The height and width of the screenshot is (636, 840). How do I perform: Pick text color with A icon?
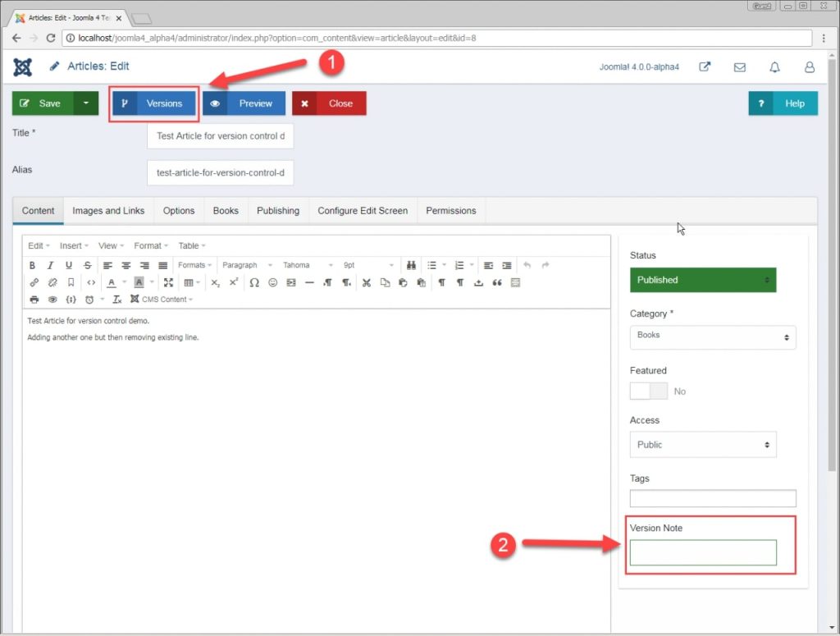pos(112,282)
